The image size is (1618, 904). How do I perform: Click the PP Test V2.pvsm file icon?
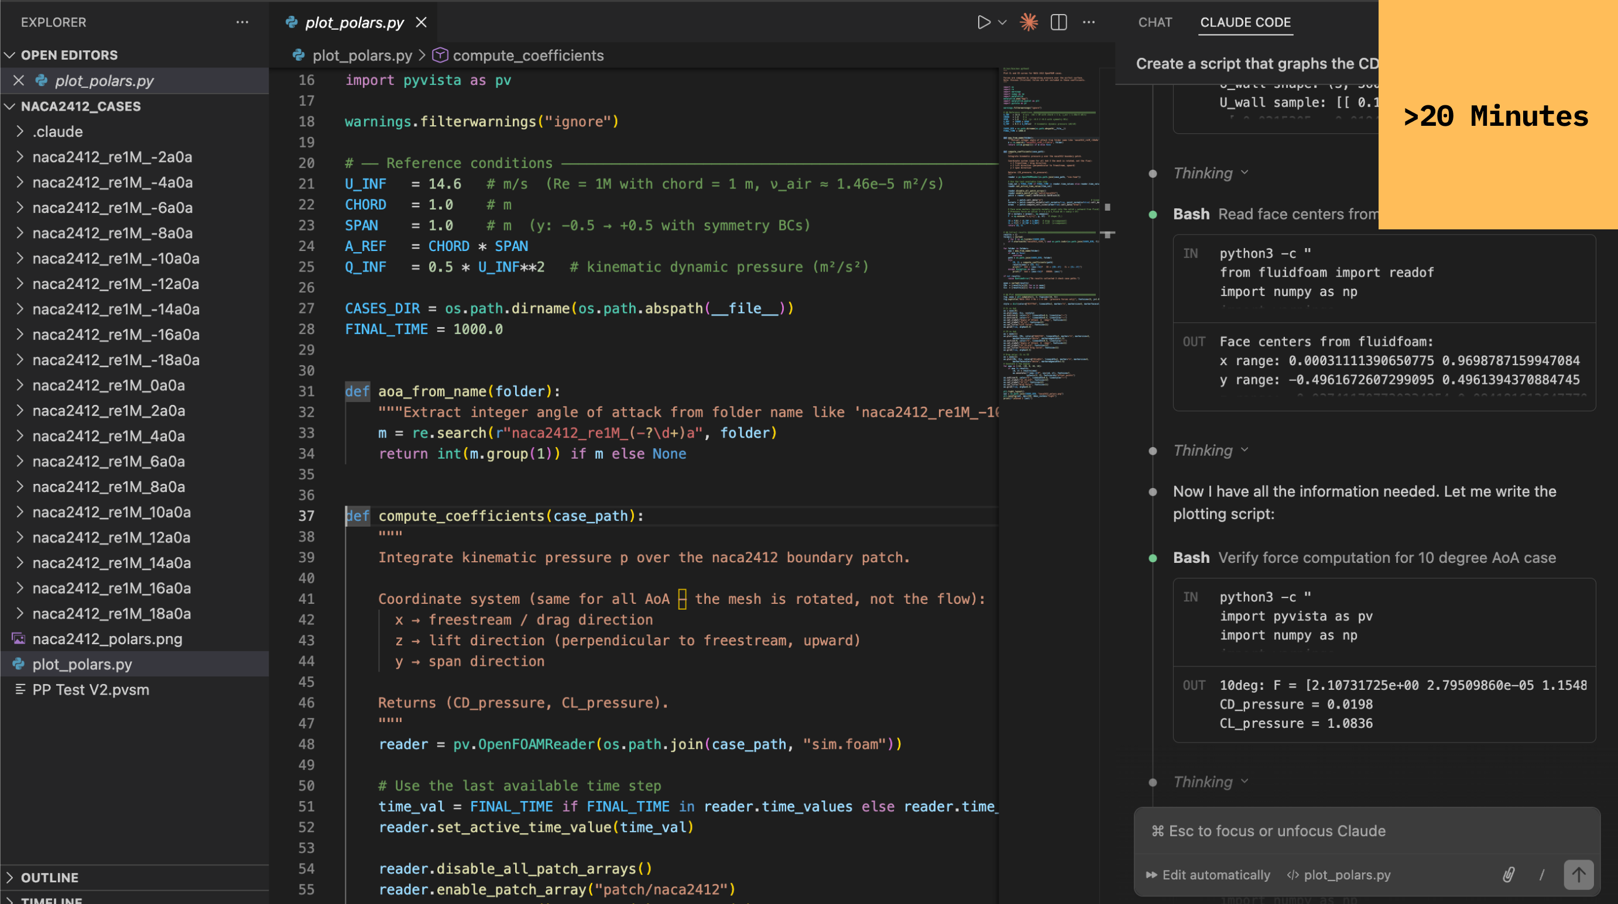point(19,690)
